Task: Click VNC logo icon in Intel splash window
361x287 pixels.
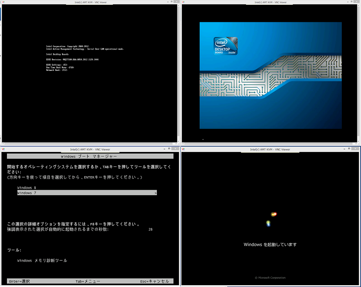Action: pyautogui.click(x=183, y=2)
